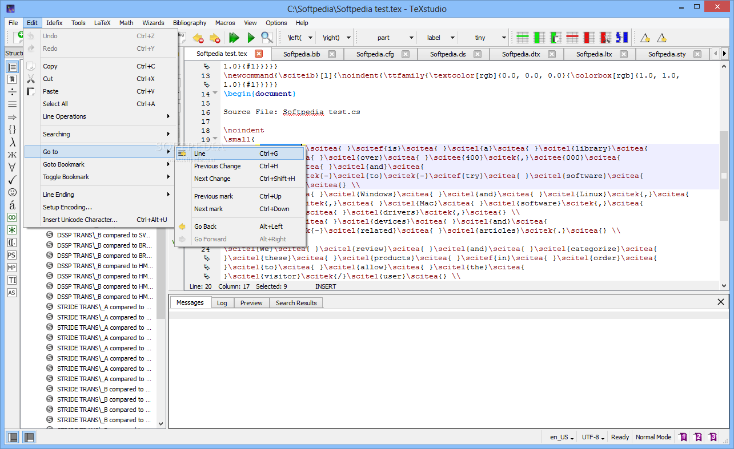
Task: Close the messages bottom panel with X
Action: pyautogui.click(x=720, y=302)
